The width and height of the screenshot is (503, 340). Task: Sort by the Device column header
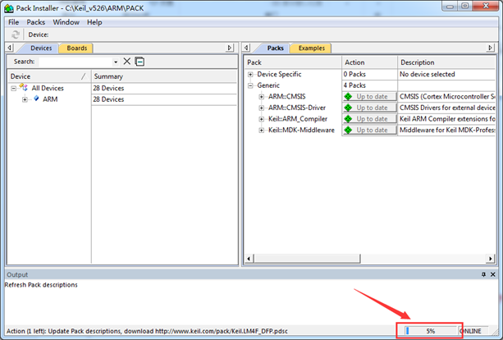pyautogui.click(x=49, y=76)
